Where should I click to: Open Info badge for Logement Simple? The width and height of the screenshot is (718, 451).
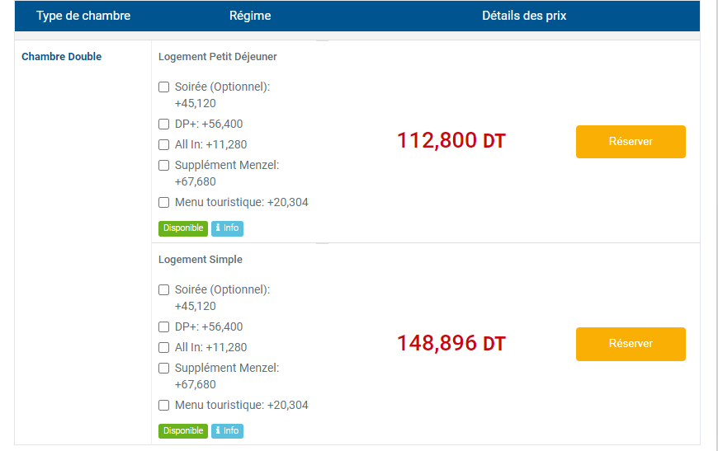[227, 431]
